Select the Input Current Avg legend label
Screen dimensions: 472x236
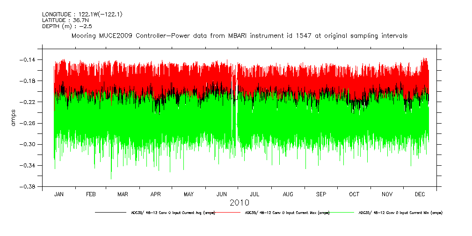pyautogui.click(x=173, y=213)
